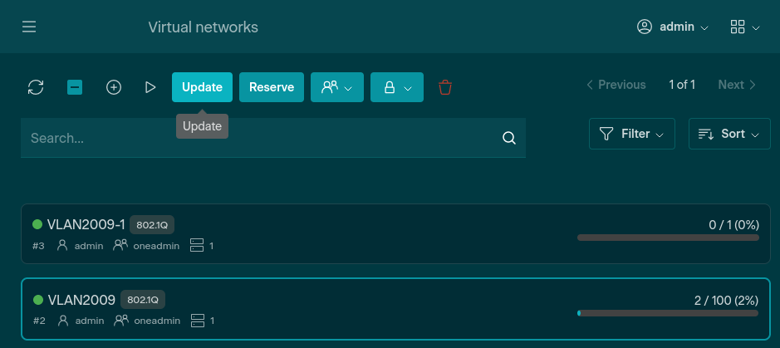Screen dimensions: 780x348
Task: Open the Sort dropdown menu
Action: pyautogui.click(x=728, y=134)
